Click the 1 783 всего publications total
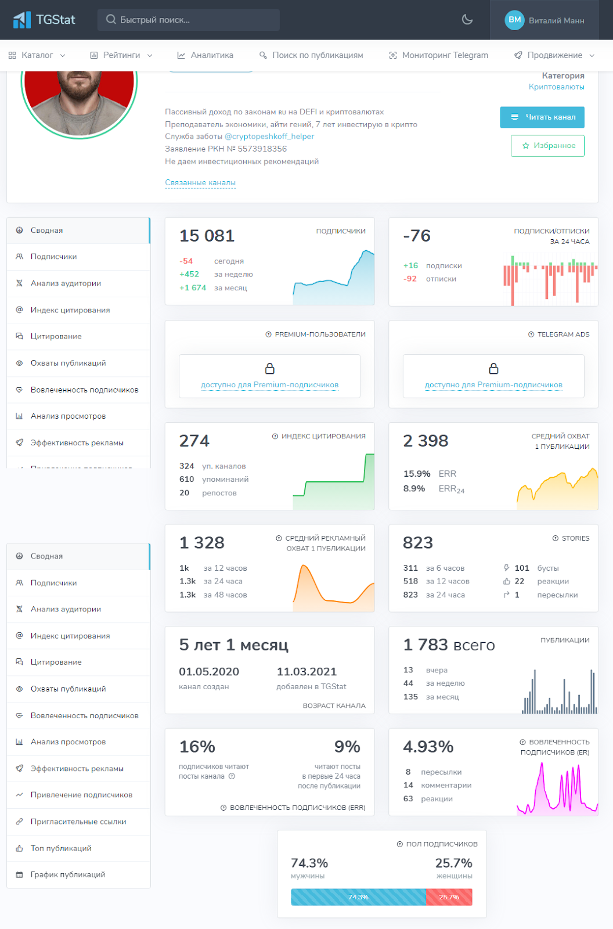This screenshot has height=929, width=613. pos(449,645)
